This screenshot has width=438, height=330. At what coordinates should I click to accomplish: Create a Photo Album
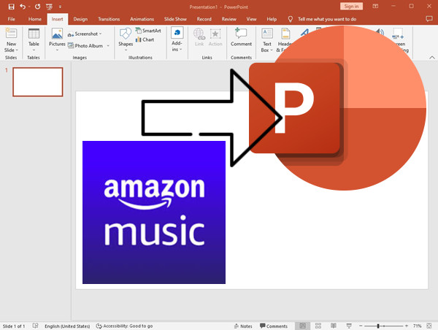(x=85, y=46)
